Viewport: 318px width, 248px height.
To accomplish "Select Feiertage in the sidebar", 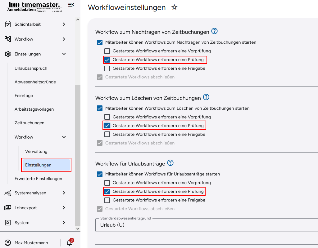I will click(24, 95).
